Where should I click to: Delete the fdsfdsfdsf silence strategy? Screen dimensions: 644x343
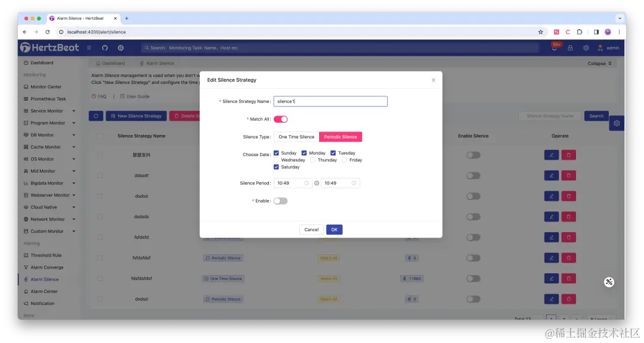[568, 279]
